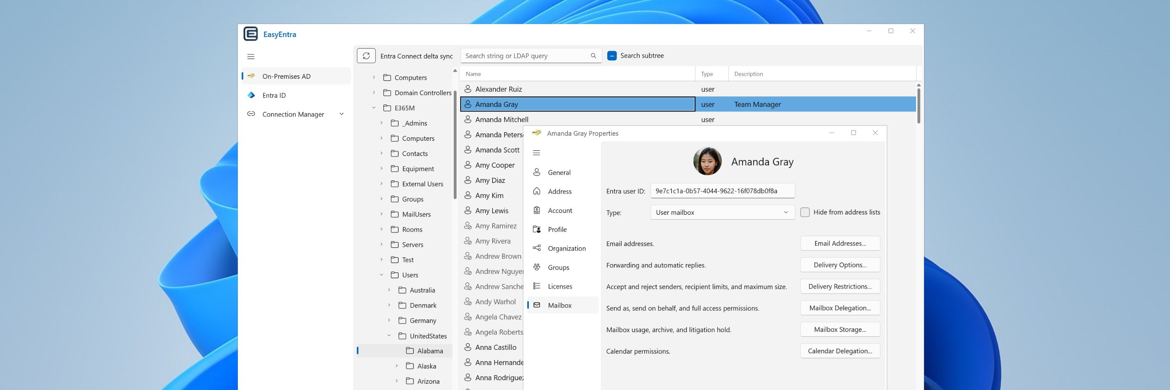Sort by the Name column header
Image resolution: width=1170 pixels, height=390 pixels.
pos(577,74)
